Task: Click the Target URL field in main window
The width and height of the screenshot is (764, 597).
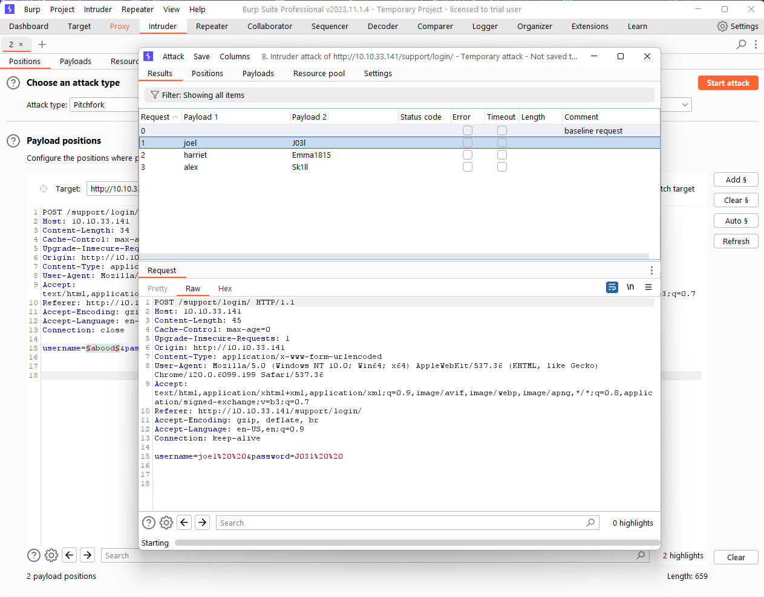Action: [114, 189]
